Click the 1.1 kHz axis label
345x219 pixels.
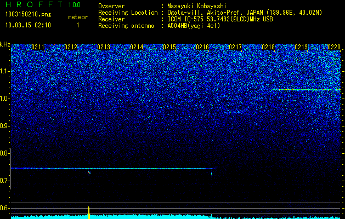(x=5, y=71)
